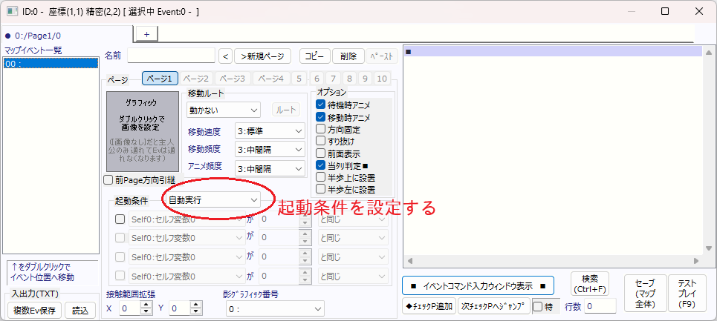This screenshot has width=717, height=321.
Task: Open the 移動頻度 dropdown
Action: [x=270, y=149]
